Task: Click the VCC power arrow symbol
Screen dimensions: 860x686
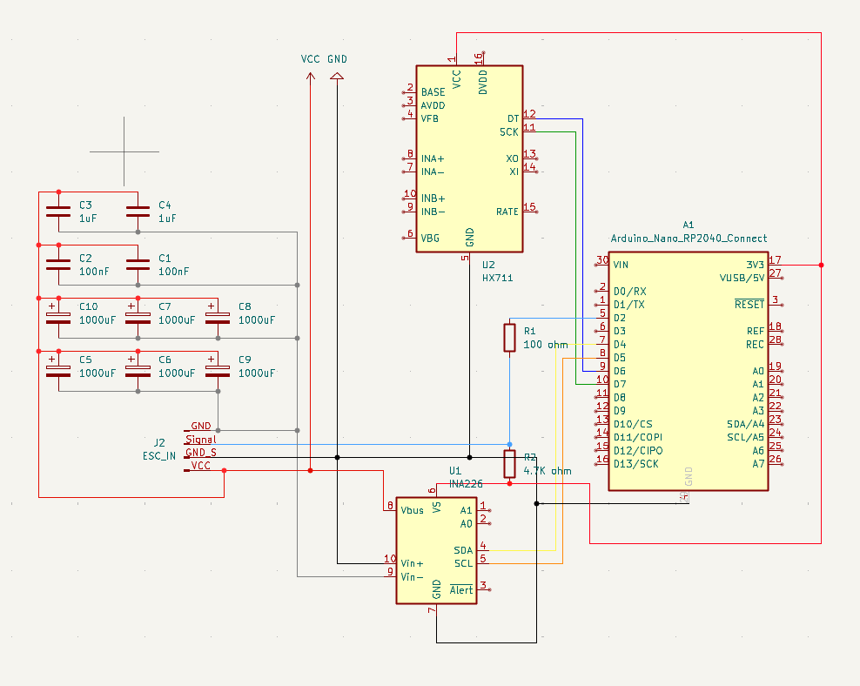Action: (x=311, y=77)
